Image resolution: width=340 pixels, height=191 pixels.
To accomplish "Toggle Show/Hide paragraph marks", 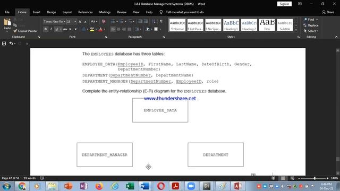I will [161, 21].
